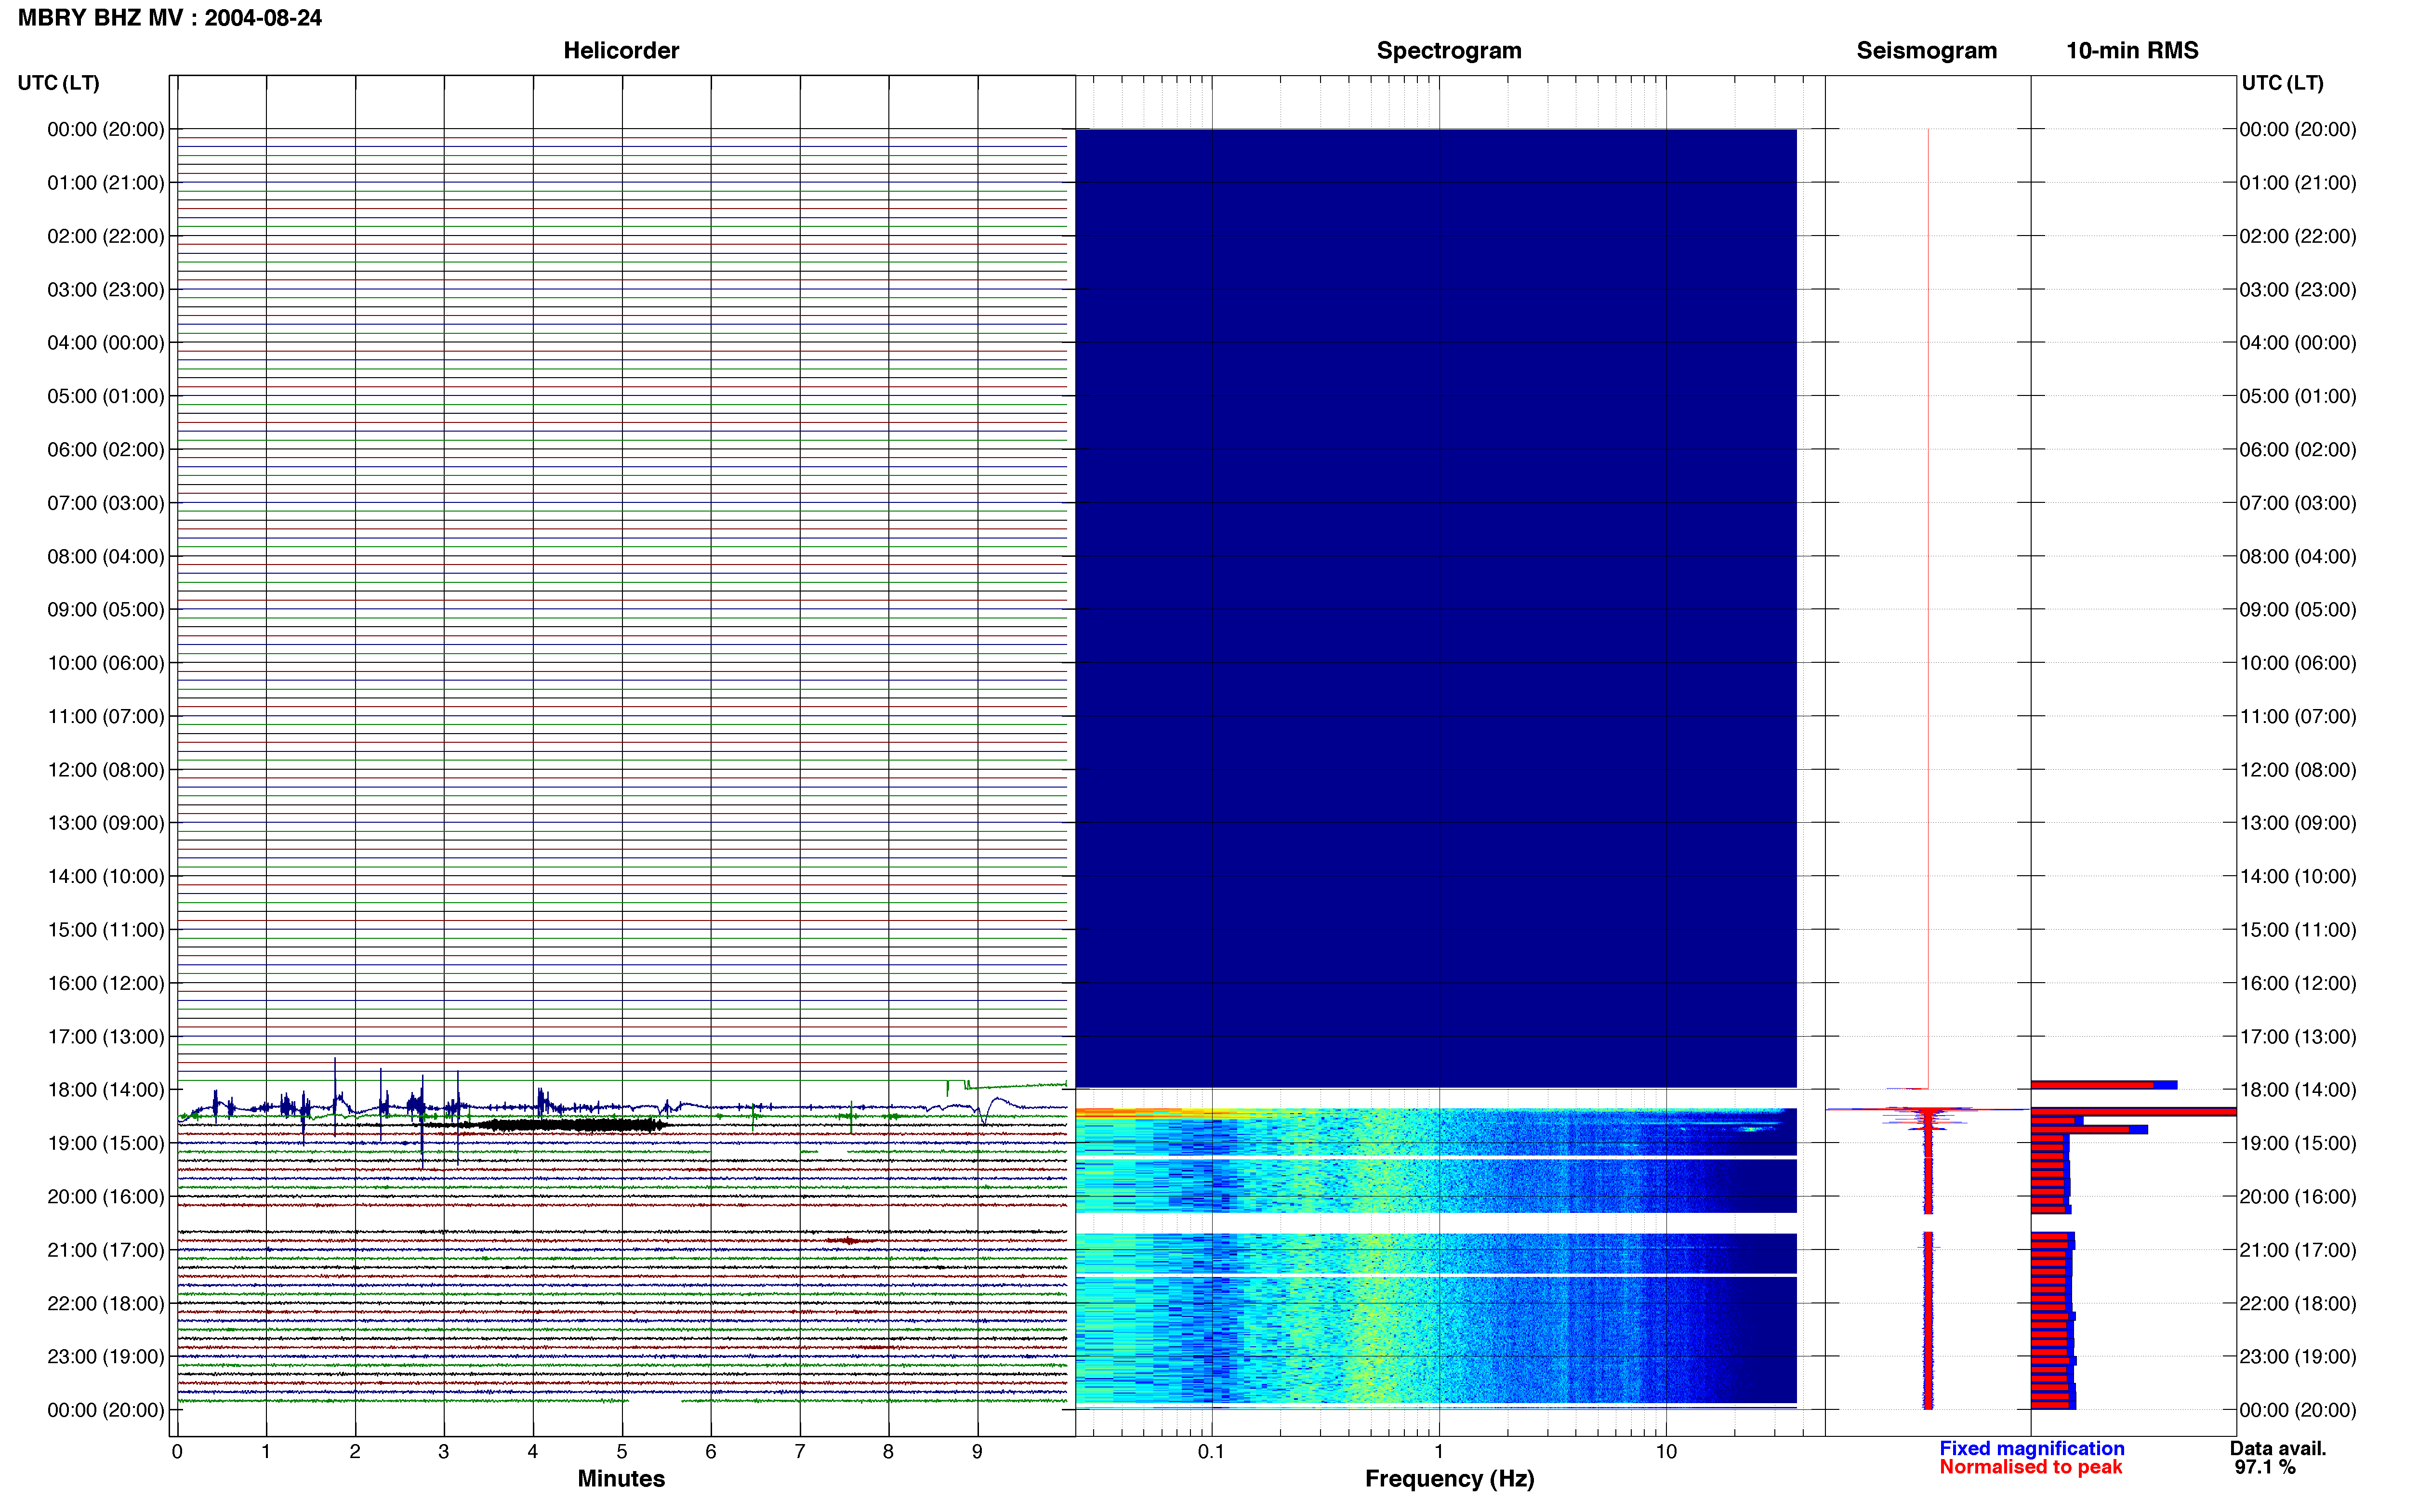Click the 'Fixed magnification' legend text
Viewport: 2418px width, 1512px height.
2031,1449
